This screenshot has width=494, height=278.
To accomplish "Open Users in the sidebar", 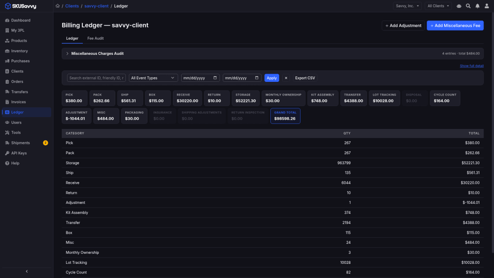I will click(x=27, y=123).
